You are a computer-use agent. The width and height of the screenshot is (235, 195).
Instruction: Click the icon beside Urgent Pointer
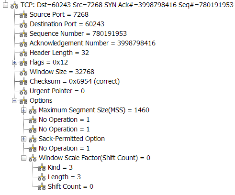tap(23, 91)
